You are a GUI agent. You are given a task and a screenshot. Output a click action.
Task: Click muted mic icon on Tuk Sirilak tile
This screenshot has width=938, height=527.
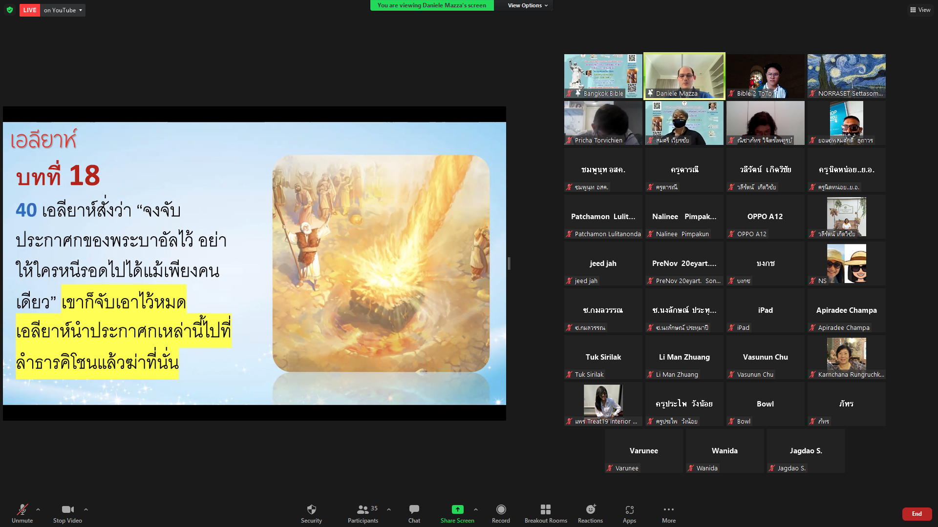click(569, 374)
